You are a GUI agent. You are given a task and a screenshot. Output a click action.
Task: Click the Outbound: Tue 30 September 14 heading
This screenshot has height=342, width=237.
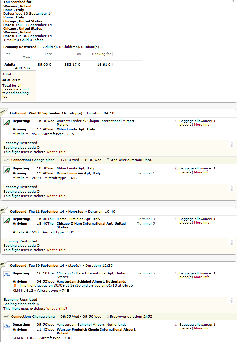pyautogui.click(x=37, y=266)
